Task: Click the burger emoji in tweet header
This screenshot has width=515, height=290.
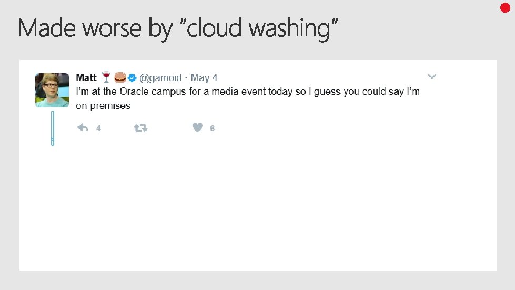Action: tap(120, 78)
